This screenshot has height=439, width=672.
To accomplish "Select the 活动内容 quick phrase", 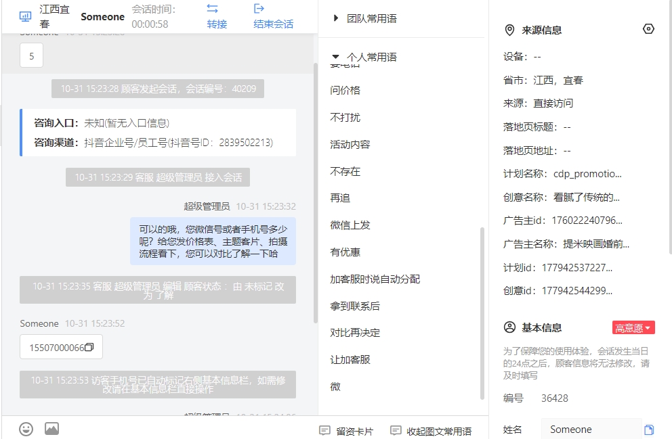I will click(x=350, y=144).
